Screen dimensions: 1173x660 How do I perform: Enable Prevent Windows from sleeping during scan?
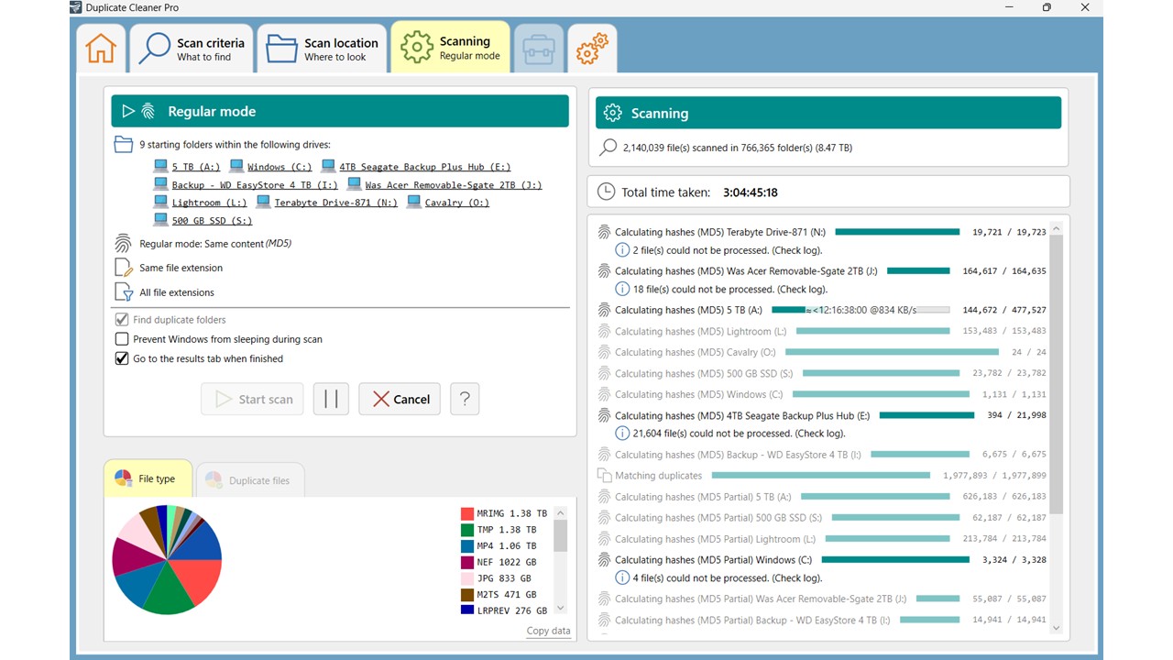[x=122, y=339]
